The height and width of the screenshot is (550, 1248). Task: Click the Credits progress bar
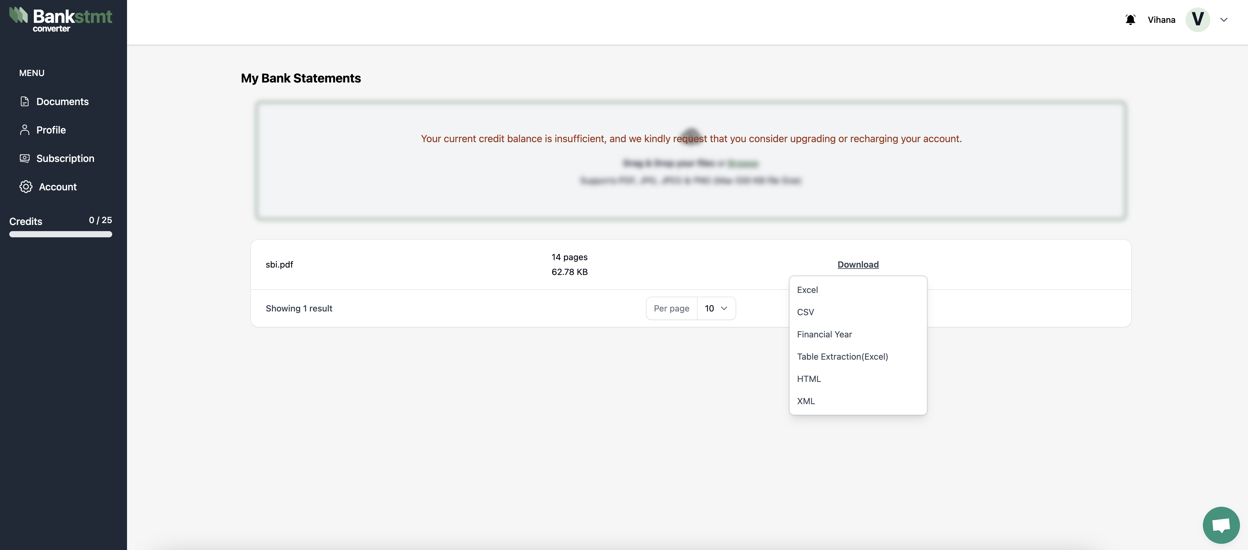click(61, 234)
